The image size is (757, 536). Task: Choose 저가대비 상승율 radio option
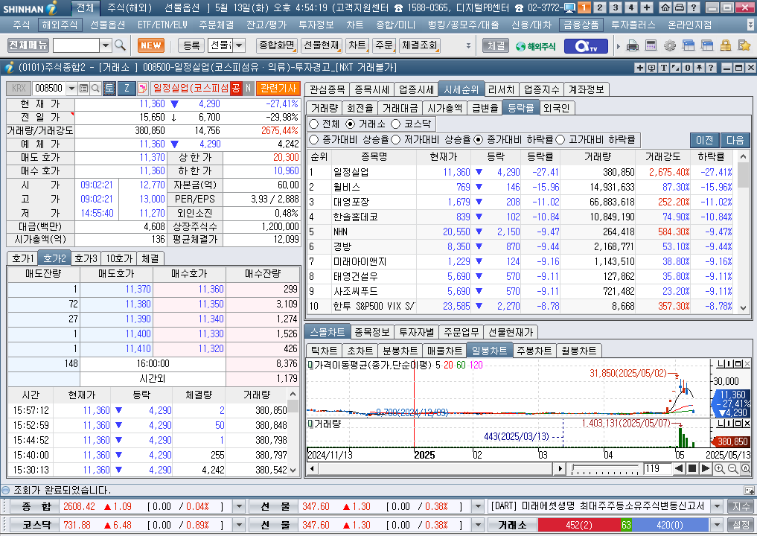click(396, 139)
